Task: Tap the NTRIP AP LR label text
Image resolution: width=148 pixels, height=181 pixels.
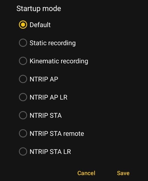Action: [49, 97]
